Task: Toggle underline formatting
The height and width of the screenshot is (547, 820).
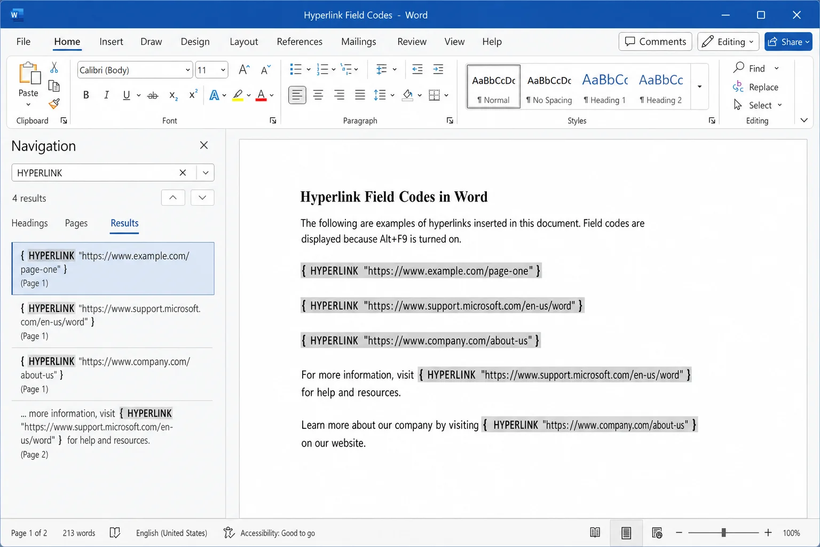Action: [127, 95]
